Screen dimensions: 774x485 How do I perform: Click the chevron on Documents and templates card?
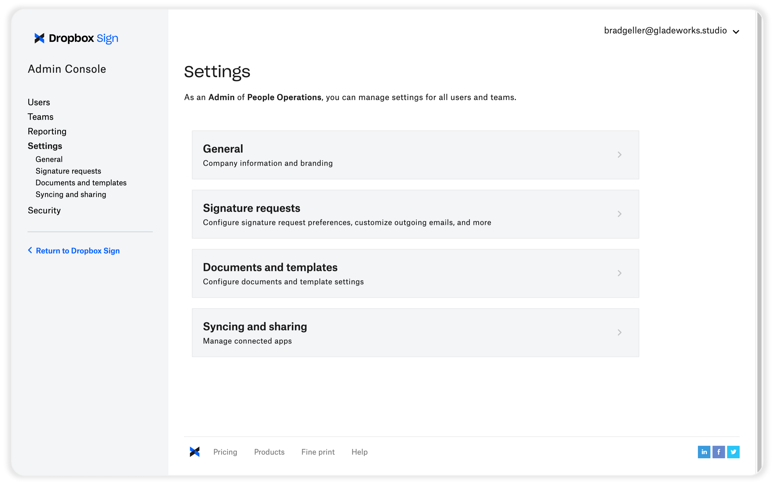click(619, 273)
